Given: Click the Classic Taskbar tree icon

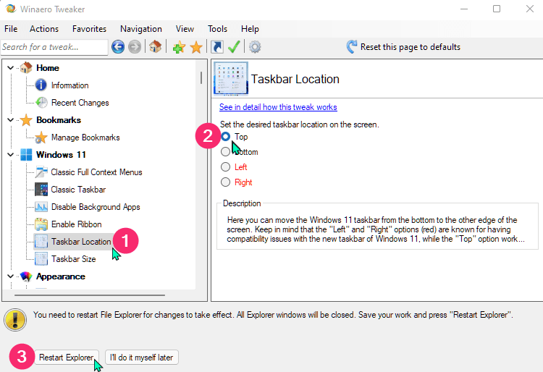Looking at the screenshot, I should coord(41,190).
